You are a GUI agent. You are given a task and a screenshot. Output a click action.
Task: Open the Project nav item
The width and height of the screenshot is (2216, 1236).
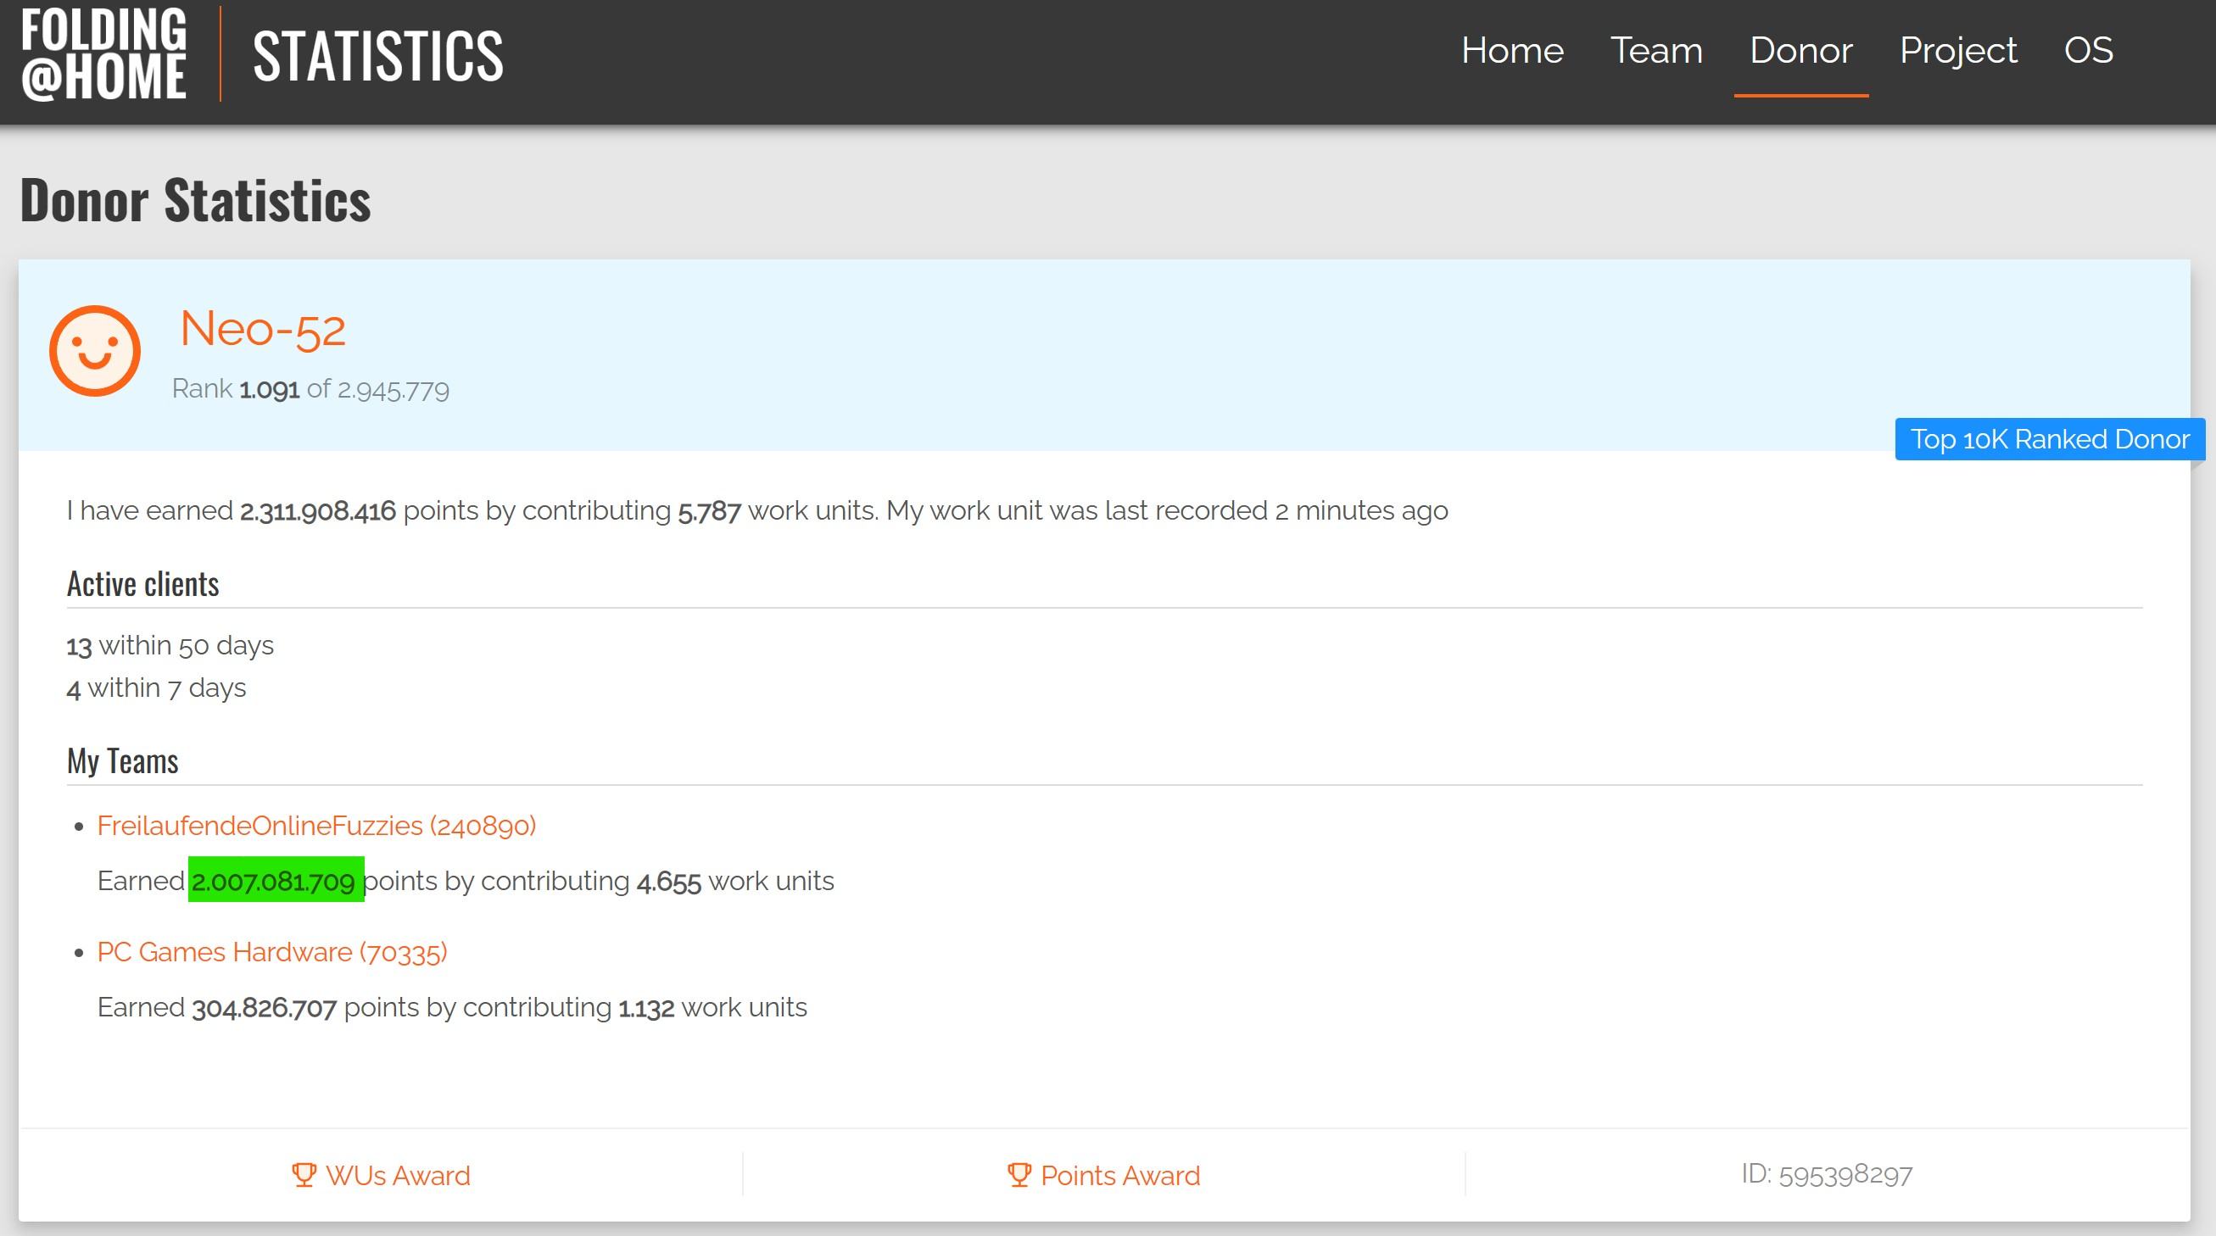[x=1958, y=51]
